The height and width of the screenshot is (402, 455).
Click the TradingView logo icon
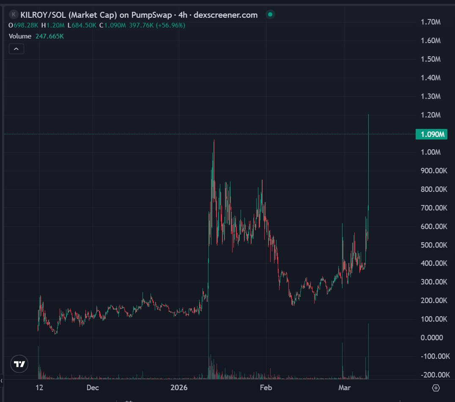(x=19, y=364)
